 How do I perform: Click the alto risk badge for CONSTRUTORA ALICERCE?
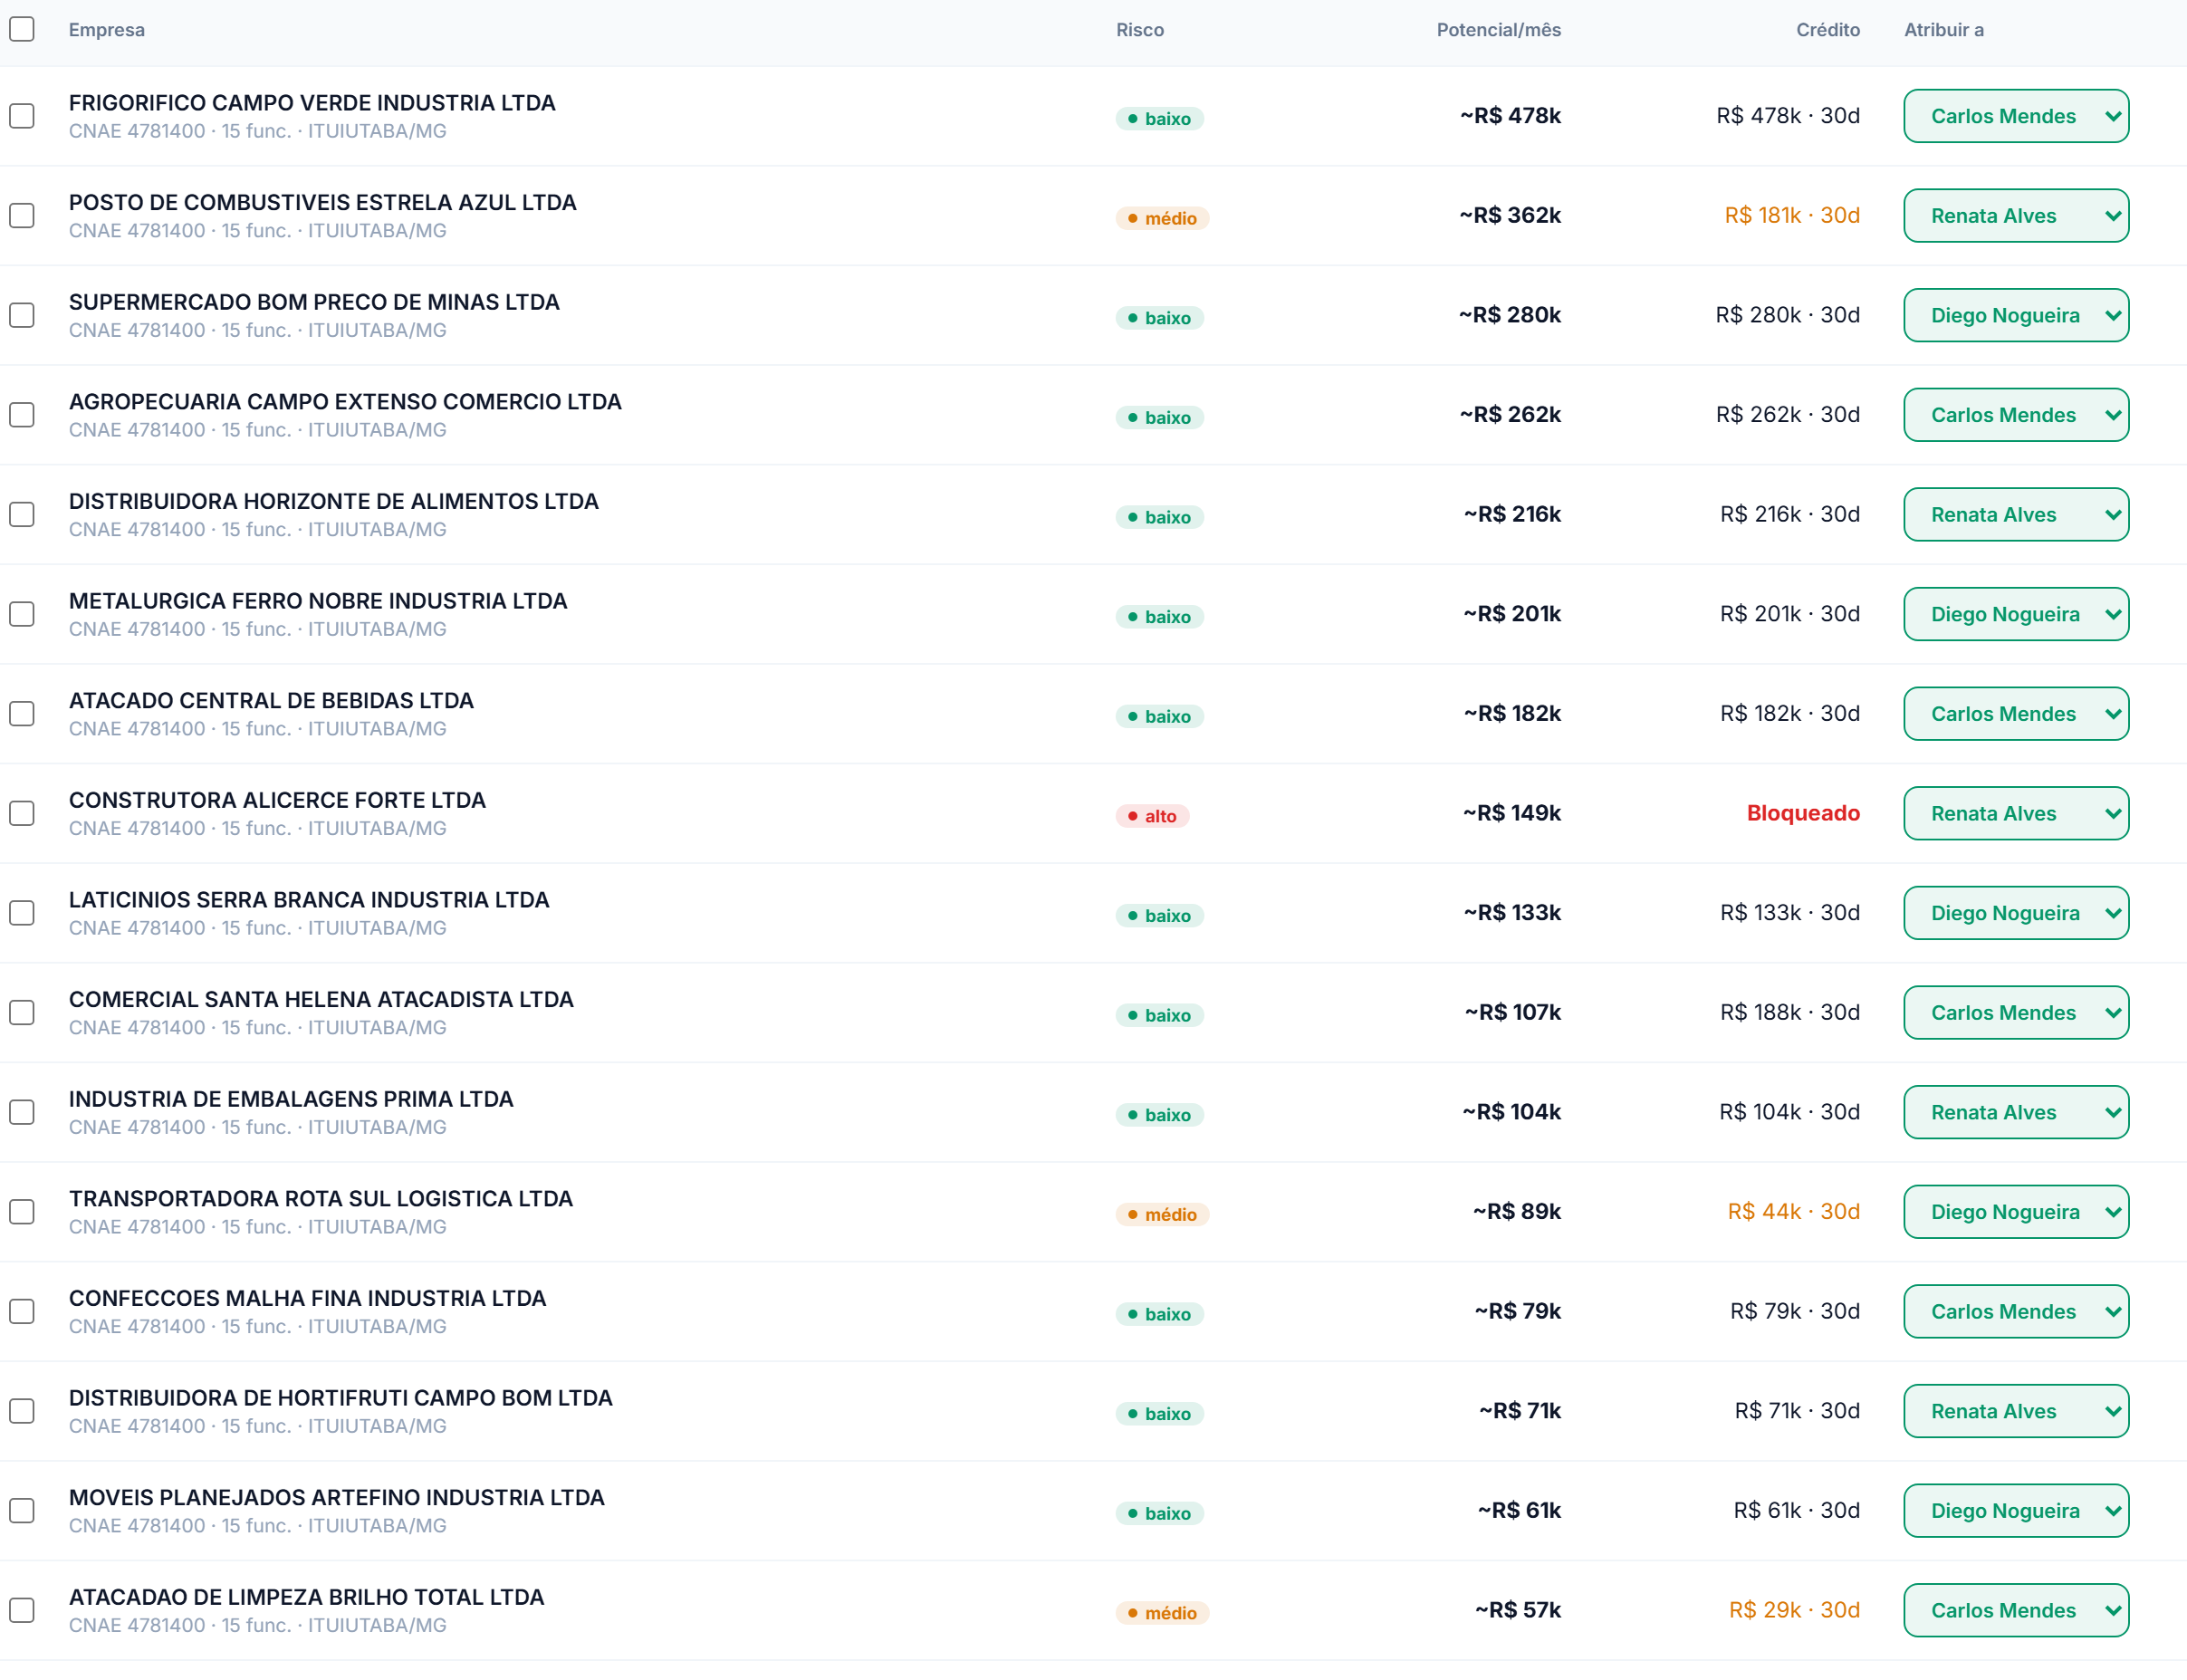point(1152,816)
